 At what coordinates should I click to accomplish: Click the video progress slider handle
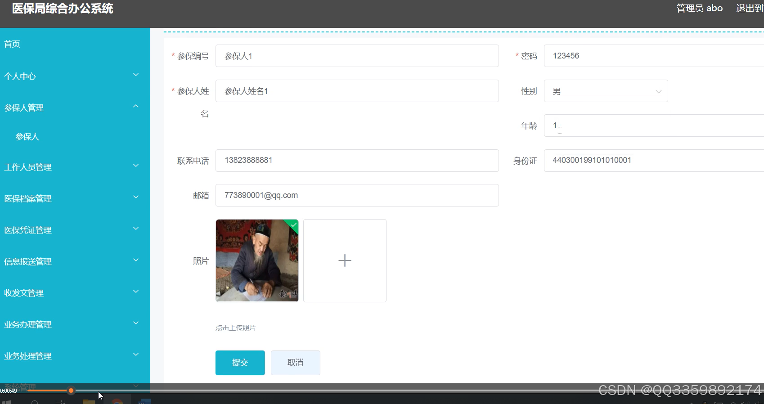point(71,391)
